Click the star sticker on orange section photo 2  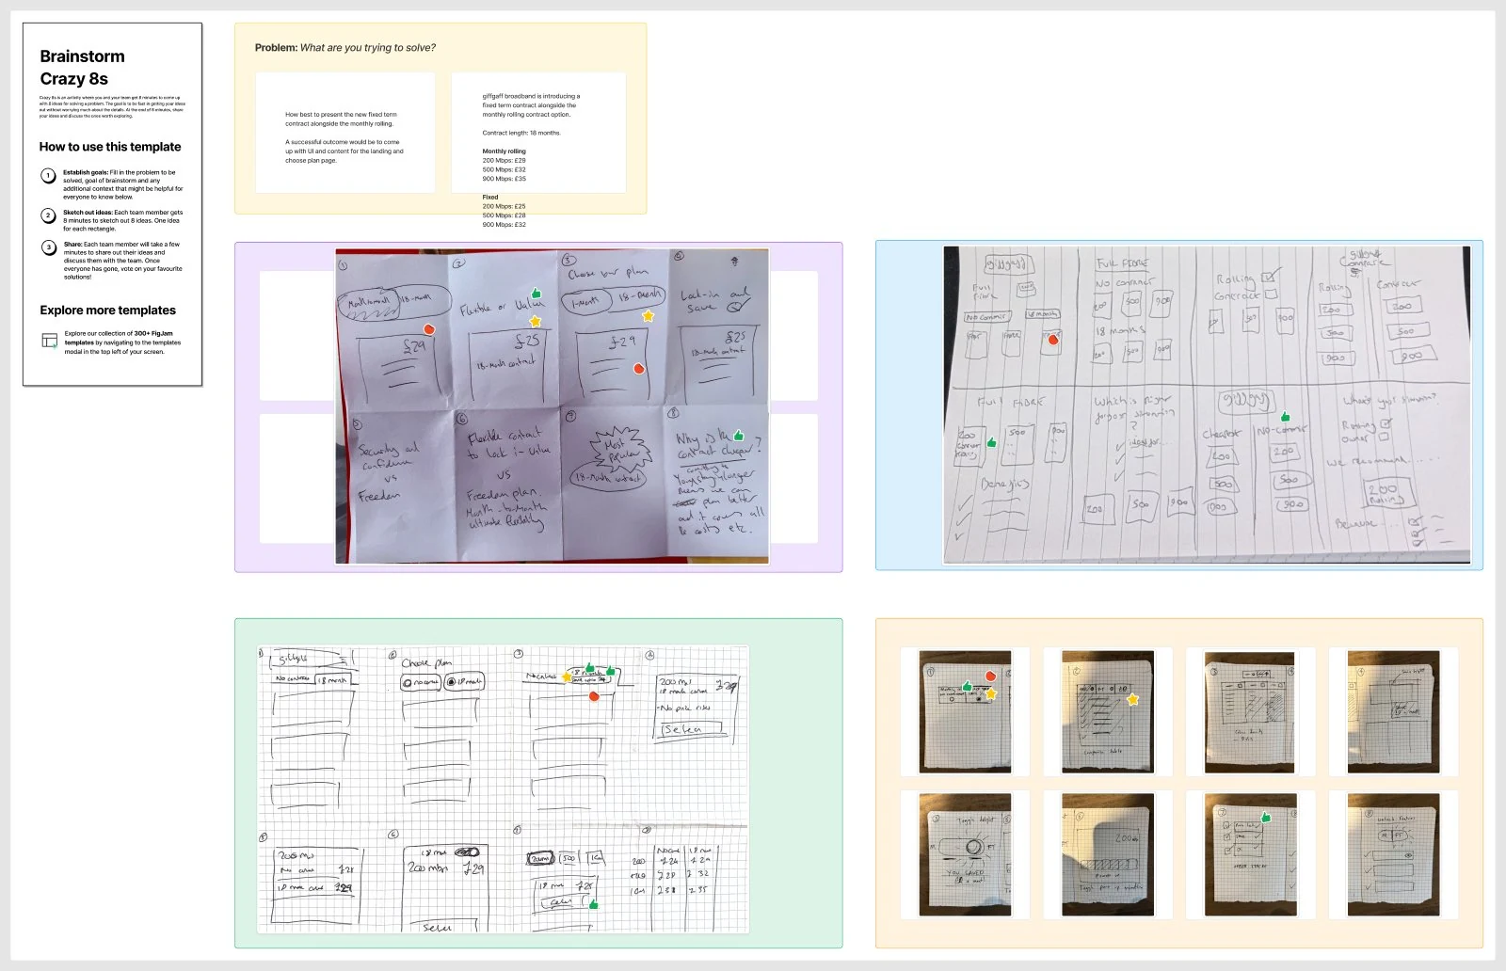click(x=1133, y=699)
